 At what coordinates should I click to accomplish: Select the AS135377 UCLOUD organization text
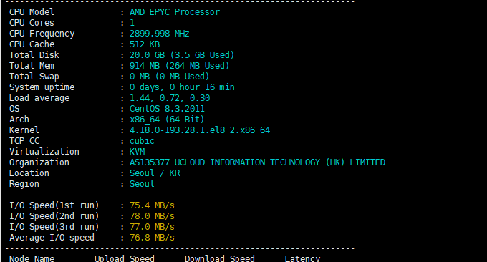click(x=257, y=162)
